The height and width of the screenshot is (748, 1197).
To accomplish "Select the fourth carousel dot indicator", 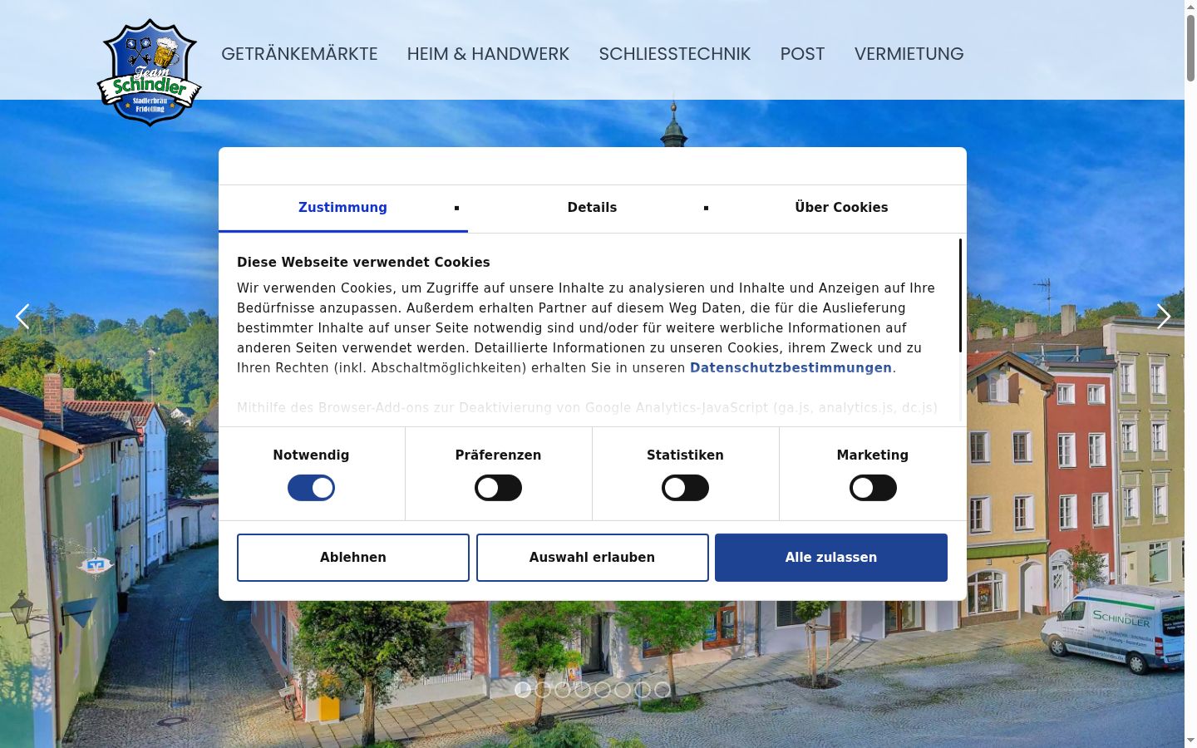I will pos(583,689).
